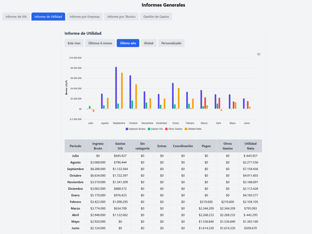Toggle Otros Gastos series in legend

(x=174, y=129)
